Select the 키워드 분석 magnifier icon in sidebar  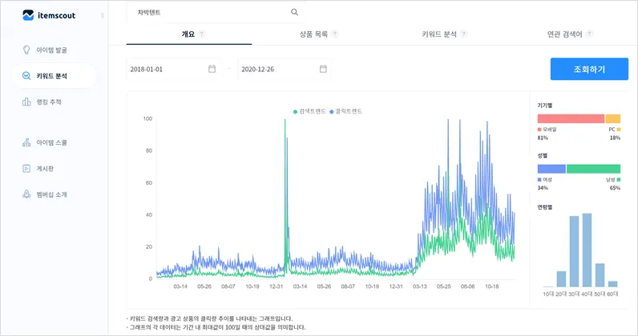26,76
